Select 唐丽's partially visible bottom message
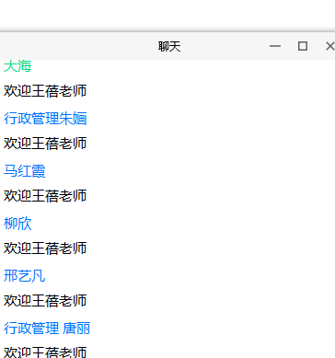The width and height of the screenshot is (335, 358). (x=45, y=352)
